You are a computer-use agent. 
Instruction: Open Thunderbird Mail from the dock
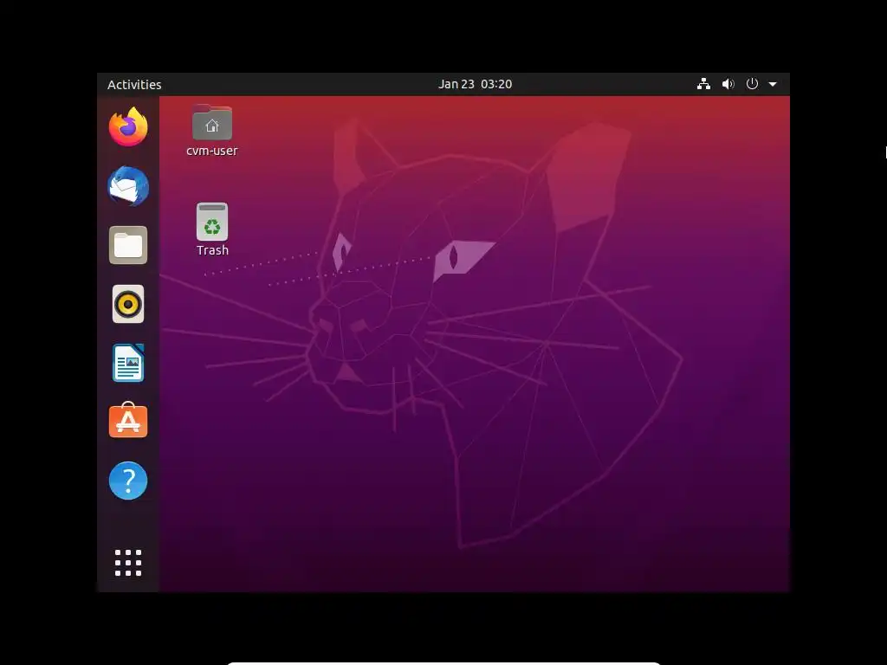pos(128,186)
